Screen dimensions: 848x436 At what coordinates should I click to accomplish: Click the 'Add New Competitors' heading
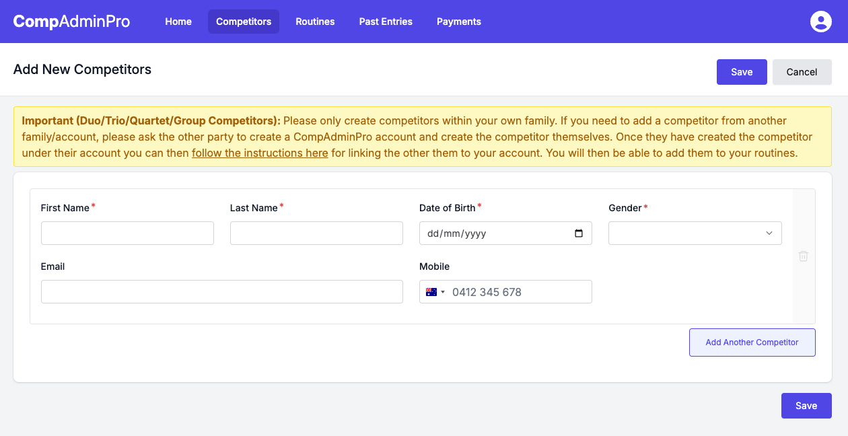pos(82,69)
